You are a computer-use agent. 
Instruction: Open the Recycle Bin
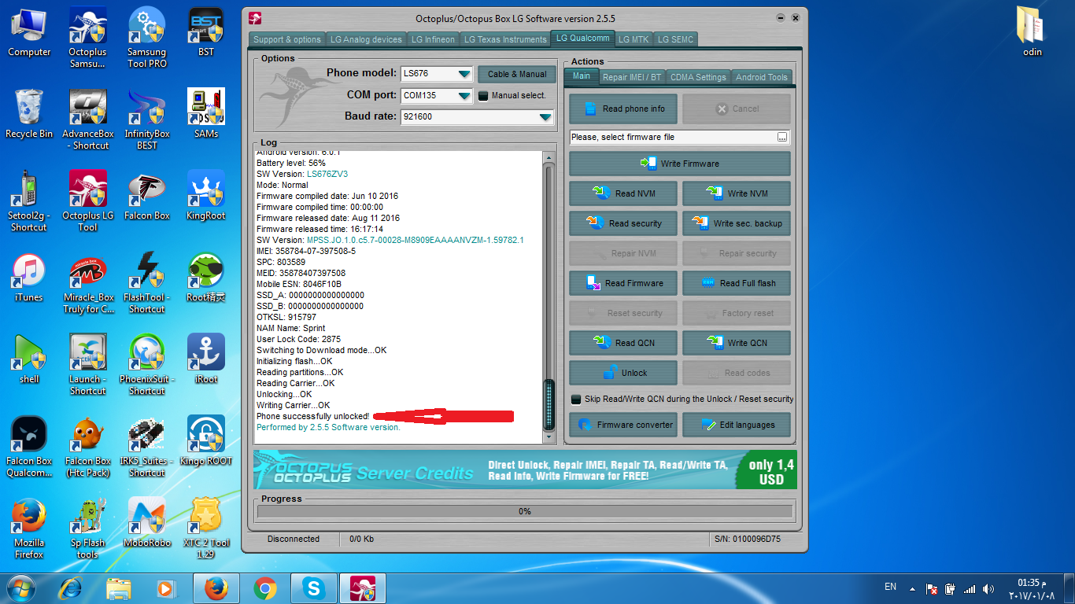[x=29, y=113]
